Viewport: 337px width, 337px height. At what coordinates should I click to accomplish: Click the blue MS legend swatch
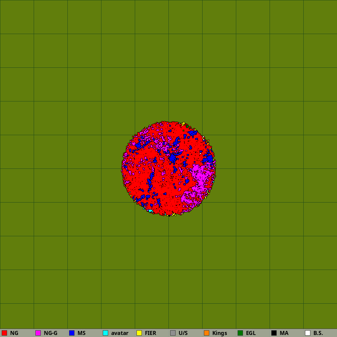[72, 333]
